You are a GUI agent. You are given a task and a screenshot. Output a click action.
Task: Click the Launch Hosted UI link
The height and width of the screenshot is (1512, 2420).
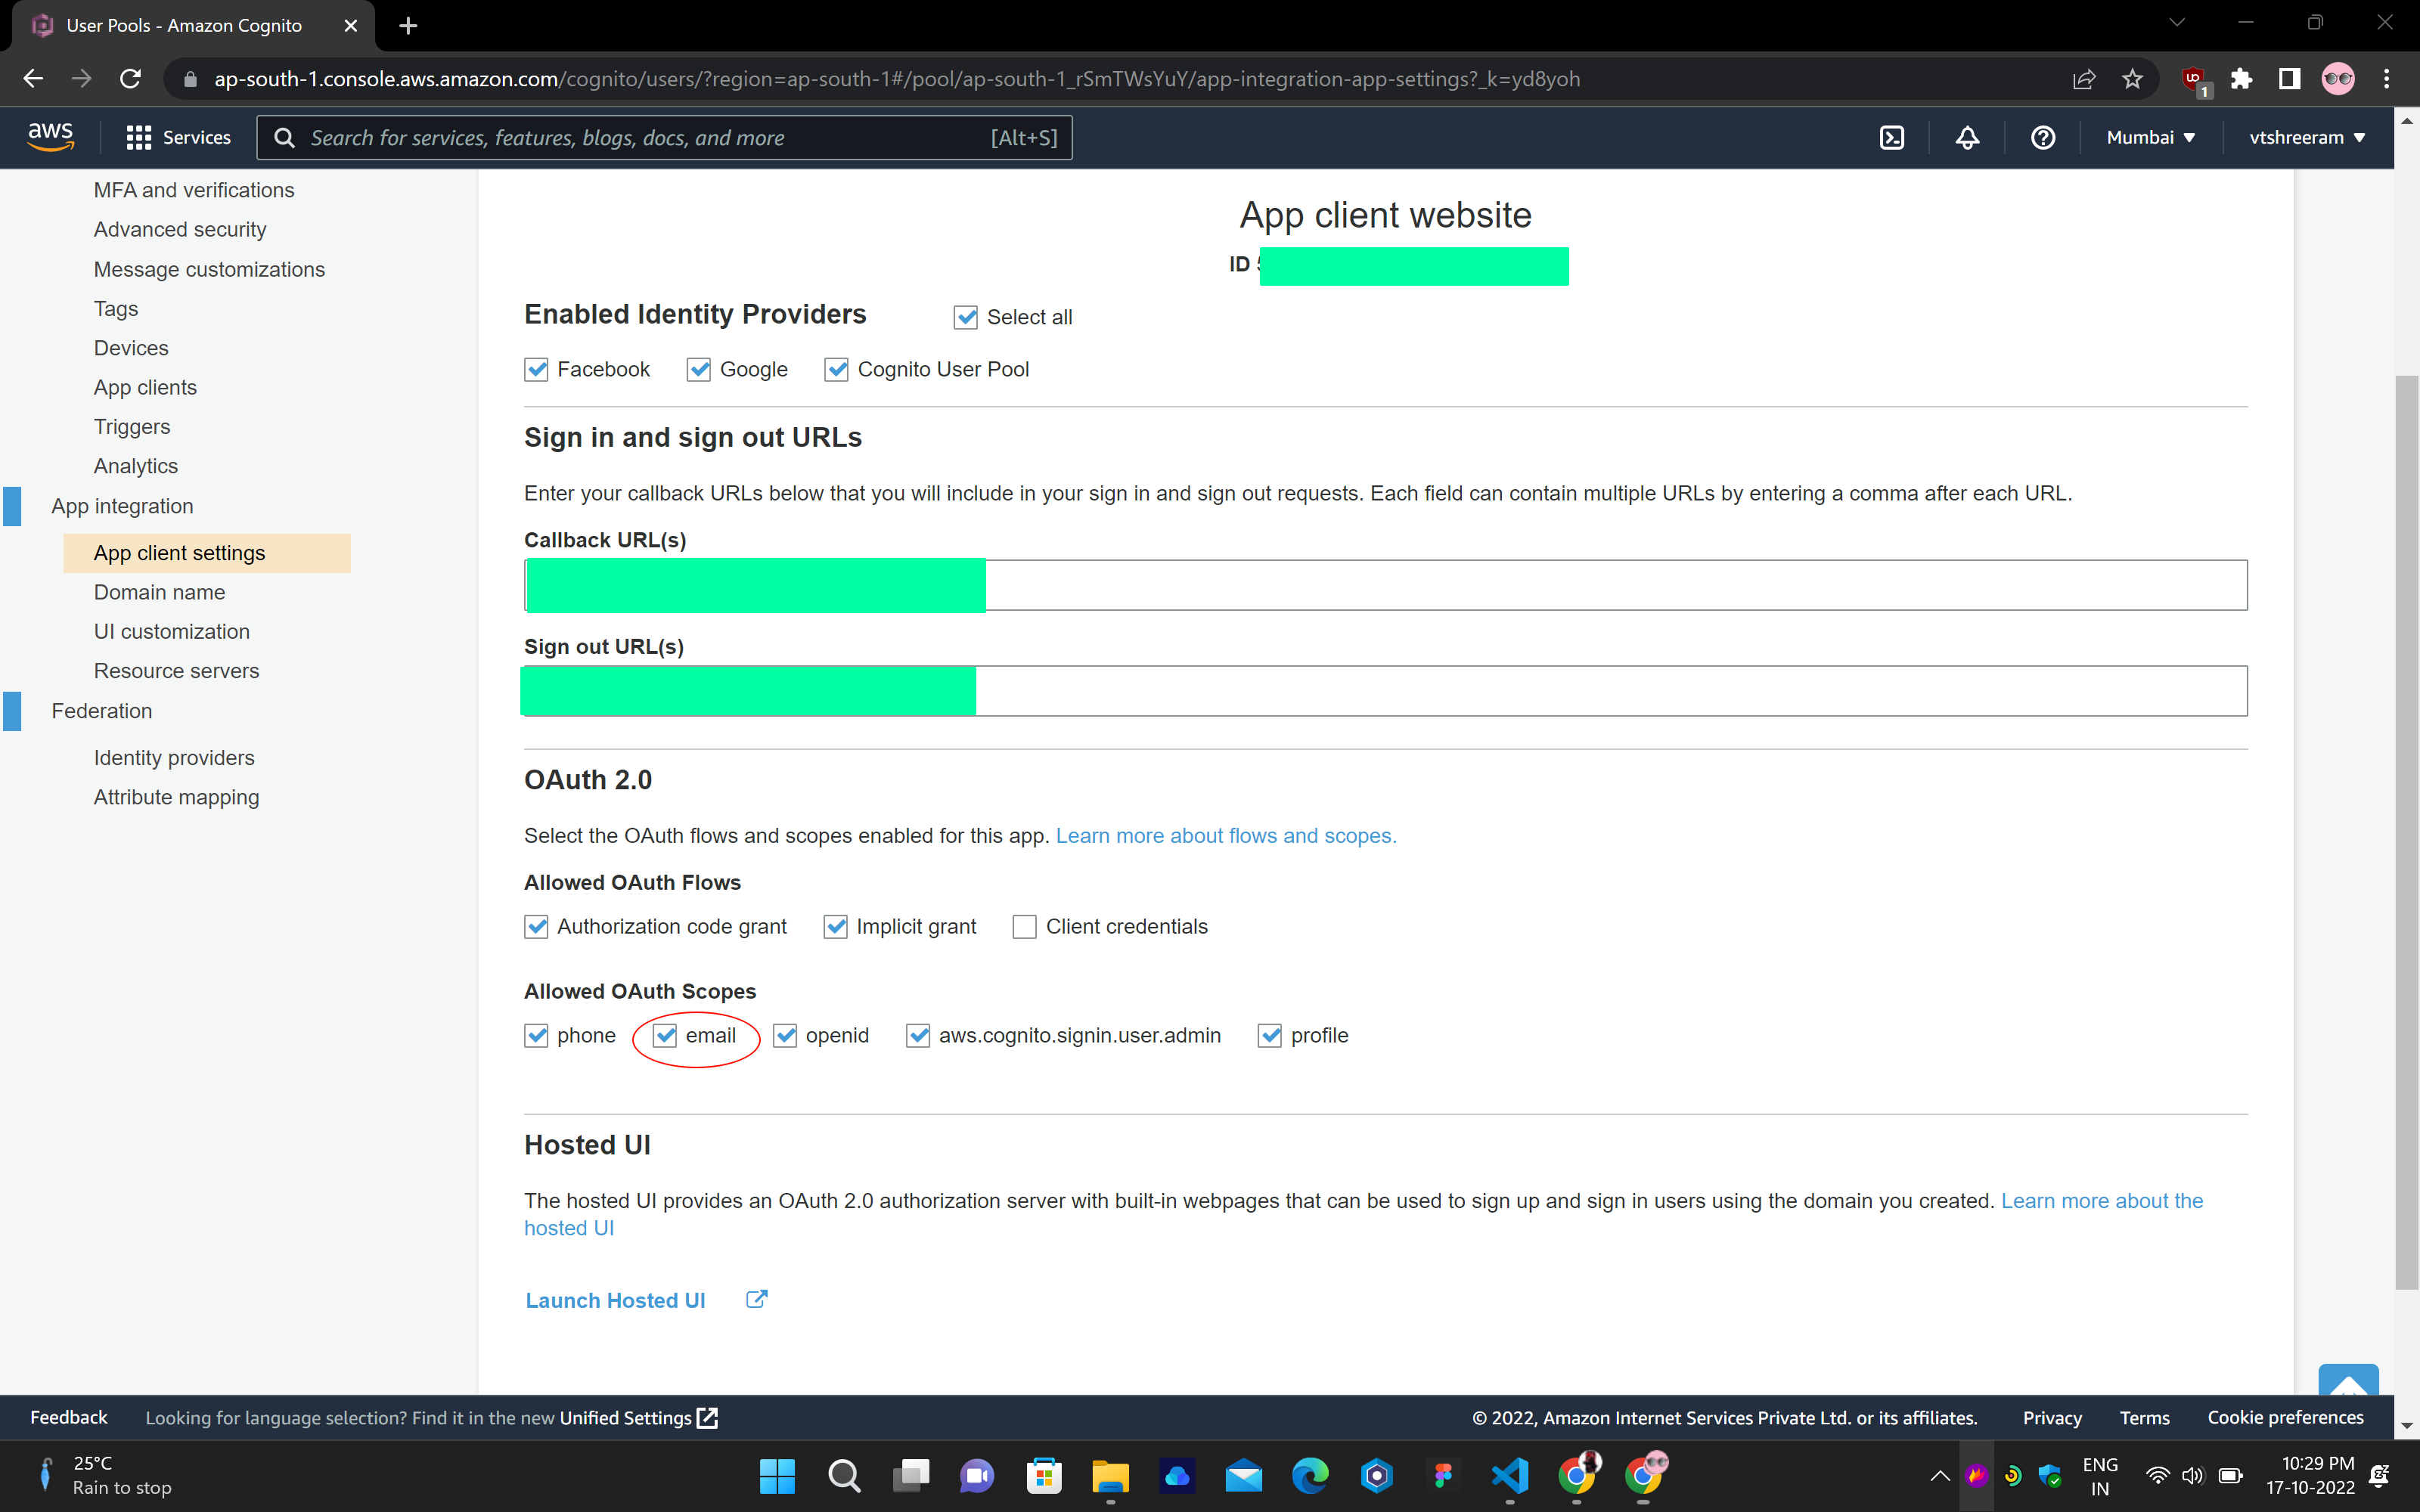point(615,1300)
